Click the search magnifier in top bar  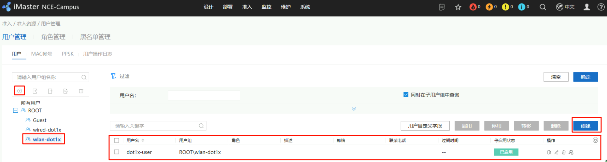click(543, 7)
